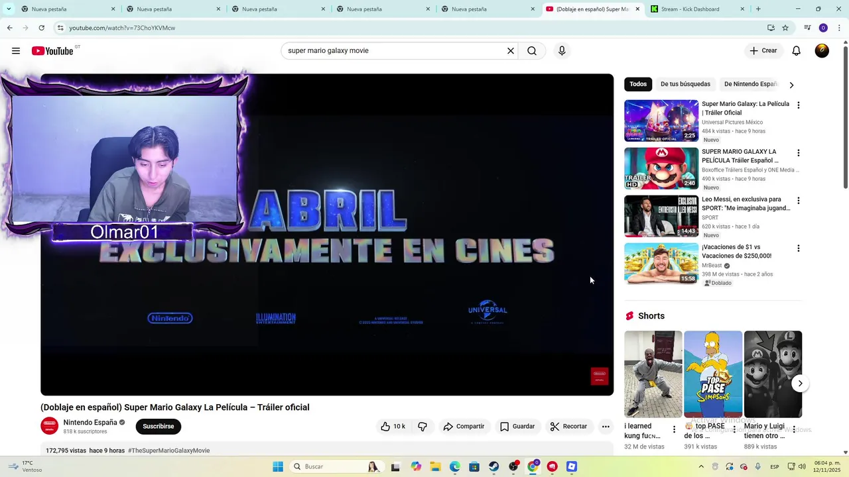Show hidden system tray icons
Viewport: 849px width, 477px height.
701,466
